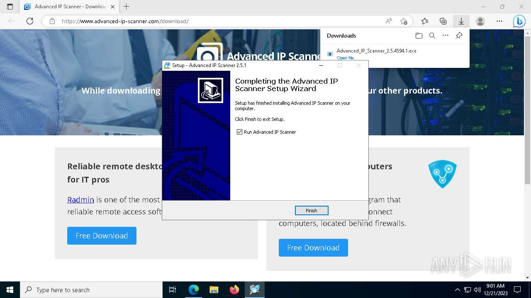Open Bing Copilot sidebar icon
531x298 pixels.
tap(519, 21)
